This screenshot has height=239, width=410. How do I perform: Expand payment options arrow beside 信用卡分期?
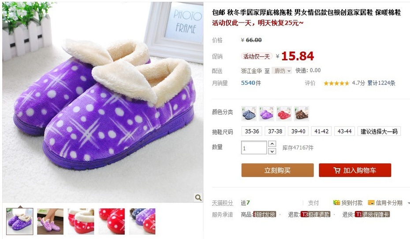click(408, 203)
